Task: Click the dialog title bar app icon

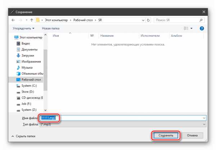Action: [x=12, y=12]
